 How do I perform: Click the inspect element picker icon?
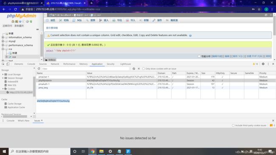pos(3,64)
